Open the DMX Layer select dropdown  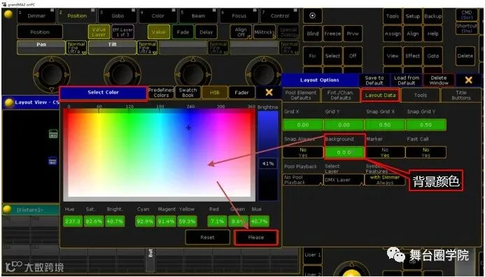[344, 179]
